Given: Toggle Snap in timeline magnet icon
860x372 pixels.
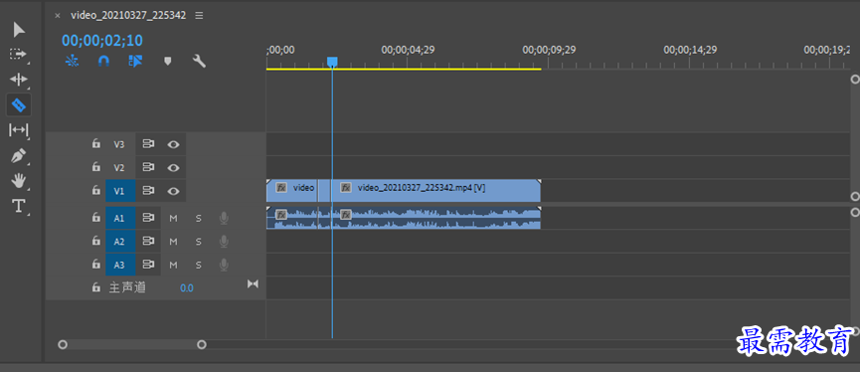Looking at the screenshot, I should coord(103,61).
